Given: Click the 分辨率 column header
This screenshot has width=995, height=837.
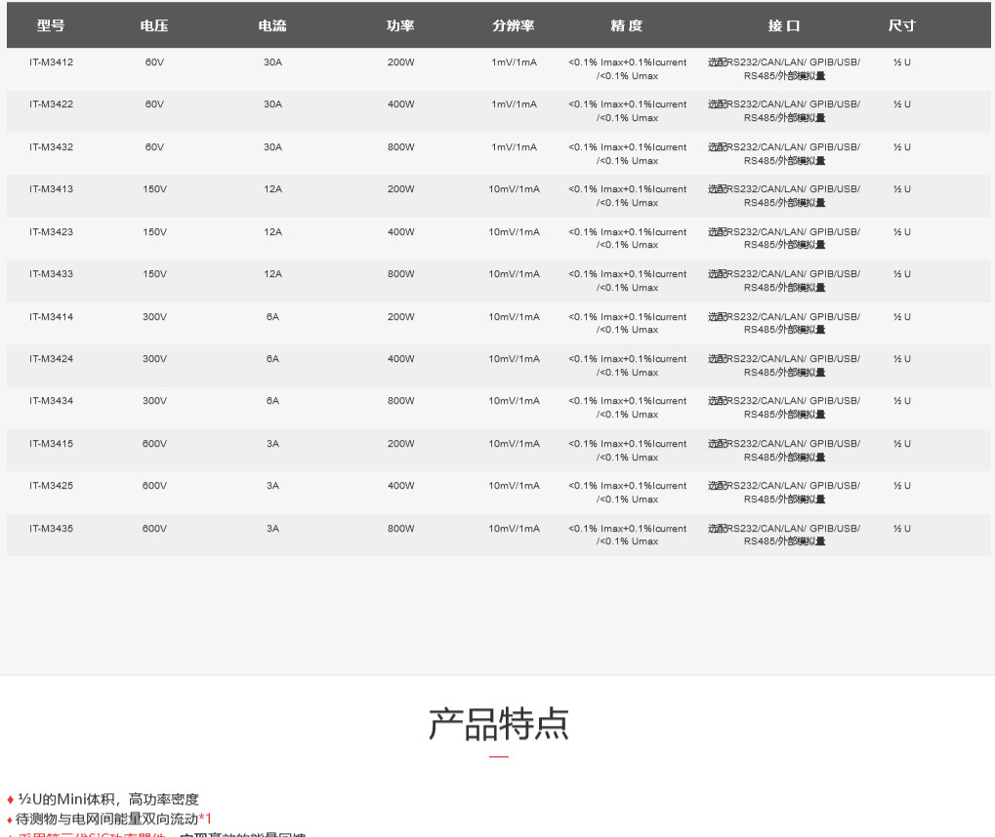Looking at the screenshot, I should click(514, 26).
